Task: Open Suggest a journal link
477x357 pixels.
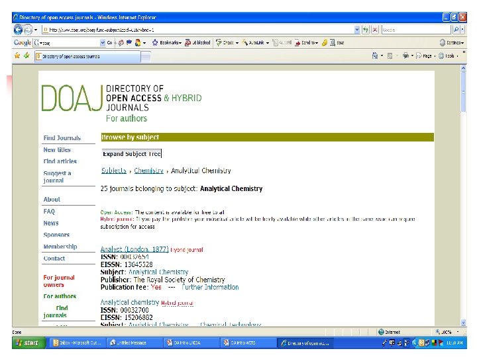Action: point(57,177)
